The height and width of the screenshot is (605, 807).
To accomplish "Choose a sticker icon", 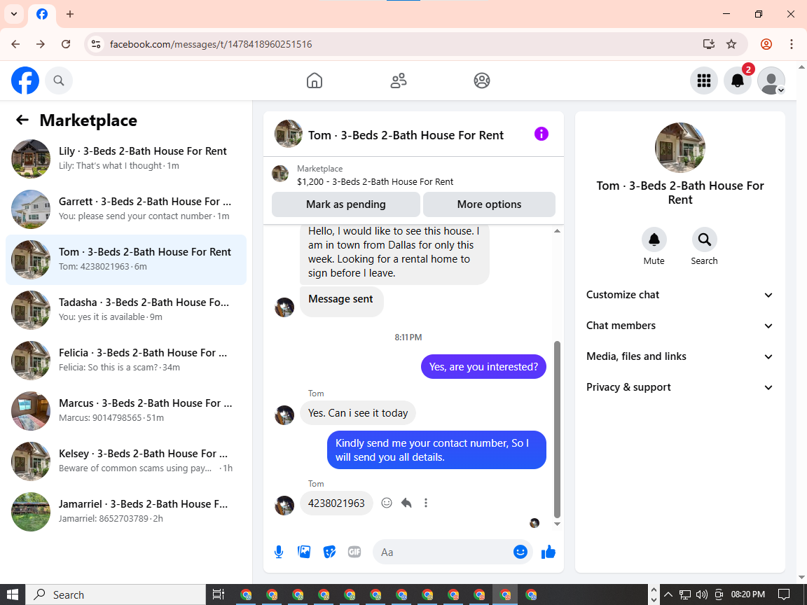I will click(x=329, y=552).
